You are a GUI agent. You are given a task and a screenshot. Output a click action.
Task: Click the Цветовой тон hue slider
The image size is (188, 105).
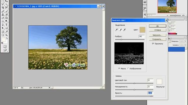click(134, 83)
